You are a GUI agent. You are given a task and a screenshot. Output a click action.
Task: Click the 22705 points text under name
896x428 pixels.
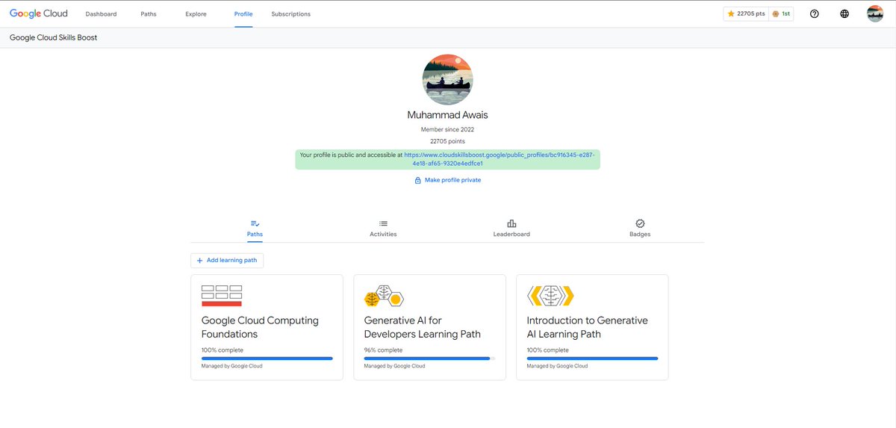[x=447, y=140]
